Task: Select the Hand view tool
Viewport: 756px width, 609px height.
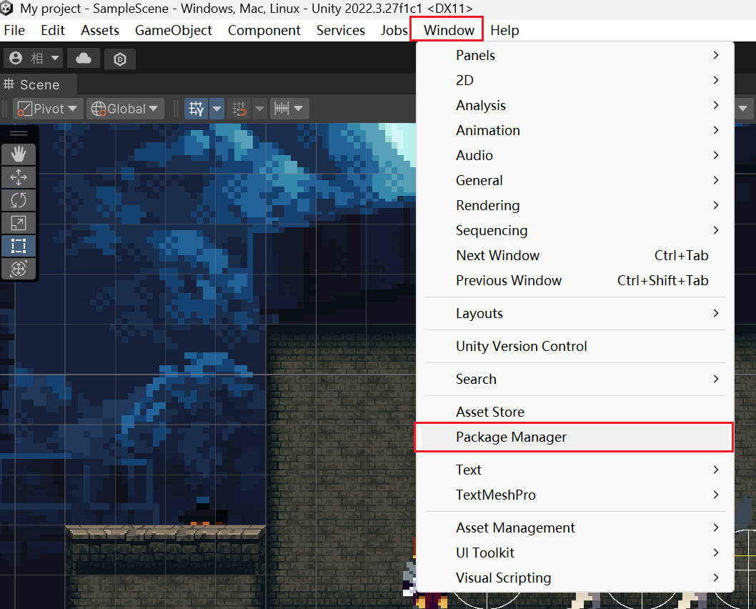Action: 19,154
